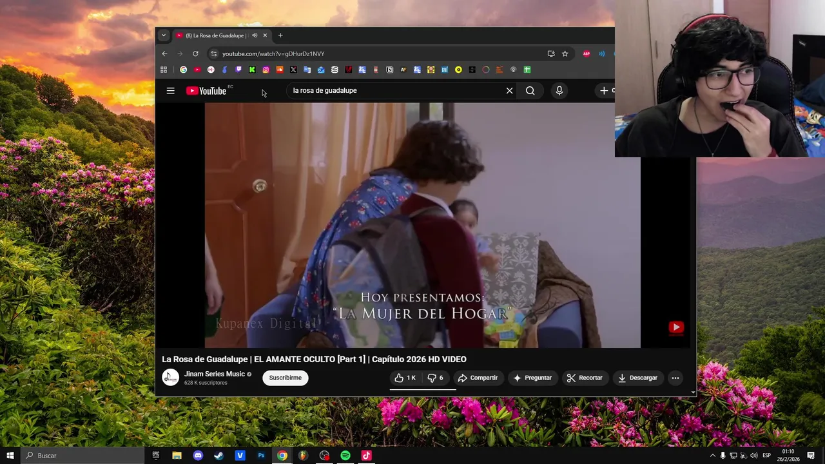Open the Chrome apps grid shortcut
Image resolution: width=825 pixels, height=464 pixels.
[164, 70]
